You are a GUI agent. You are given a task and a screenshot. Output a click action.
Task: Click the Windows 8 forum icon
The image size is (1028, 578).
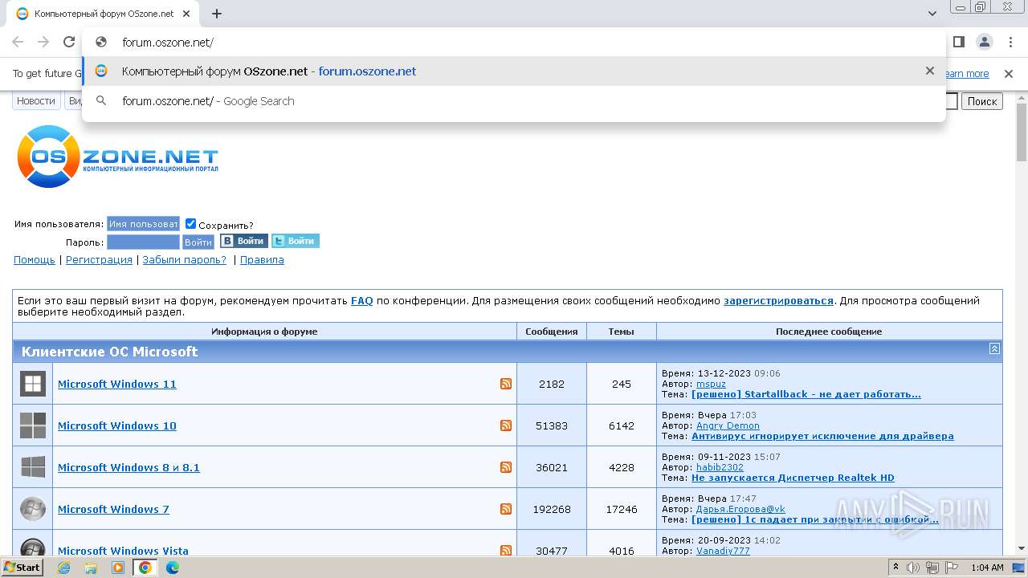[33, 467]
